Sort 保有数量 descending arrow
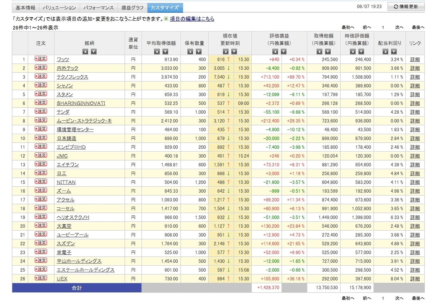This screenshot has width=429, height=306. tap(198, 51)
